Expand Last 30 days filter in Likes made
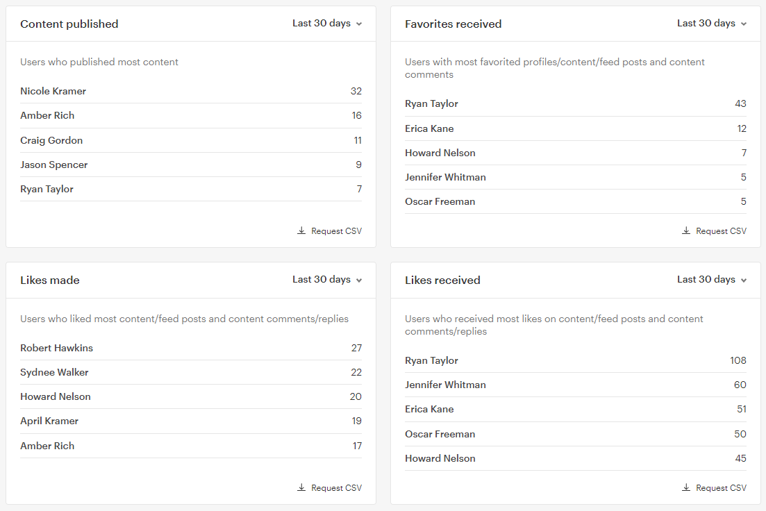The height and width of the screenshot is (511, 766). tap(327, 280)
